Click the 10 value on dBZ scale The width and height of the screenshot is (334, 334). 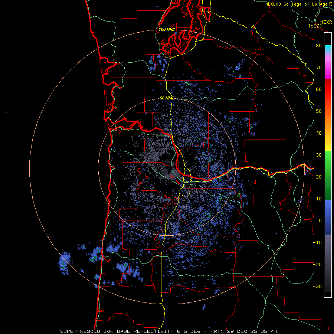click(x=319, y=199)
